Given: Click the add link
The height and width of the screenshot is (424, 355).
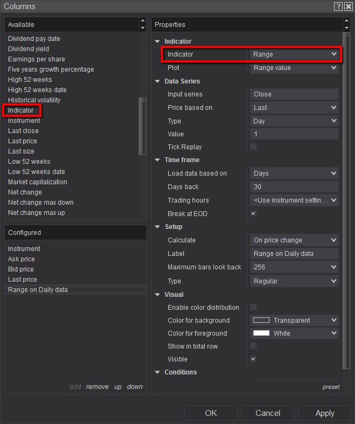Looking at the screenshot, I should click(x=75, y=387).
